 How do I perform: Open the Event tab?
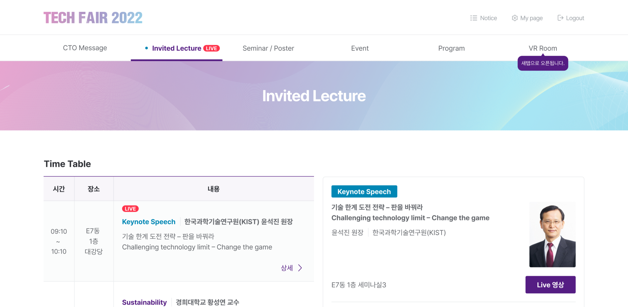360,48
